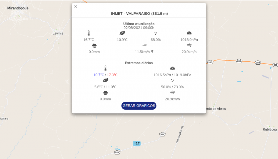Click the daily extremes wind gust icon
The image size is (278, 159).
172,93
